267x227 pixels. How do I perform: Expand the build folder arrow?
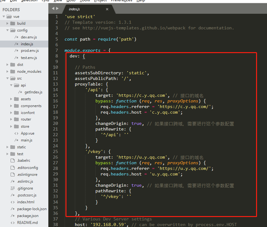click(x=7, y=23)
